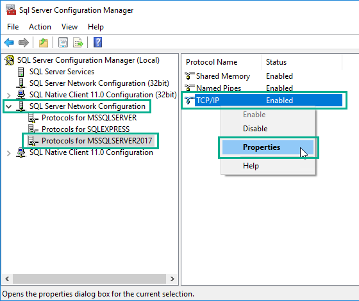
Task: Collapse the SQL Server Network Configuration node
Action: pyautogui.click(x=9, y=106)
